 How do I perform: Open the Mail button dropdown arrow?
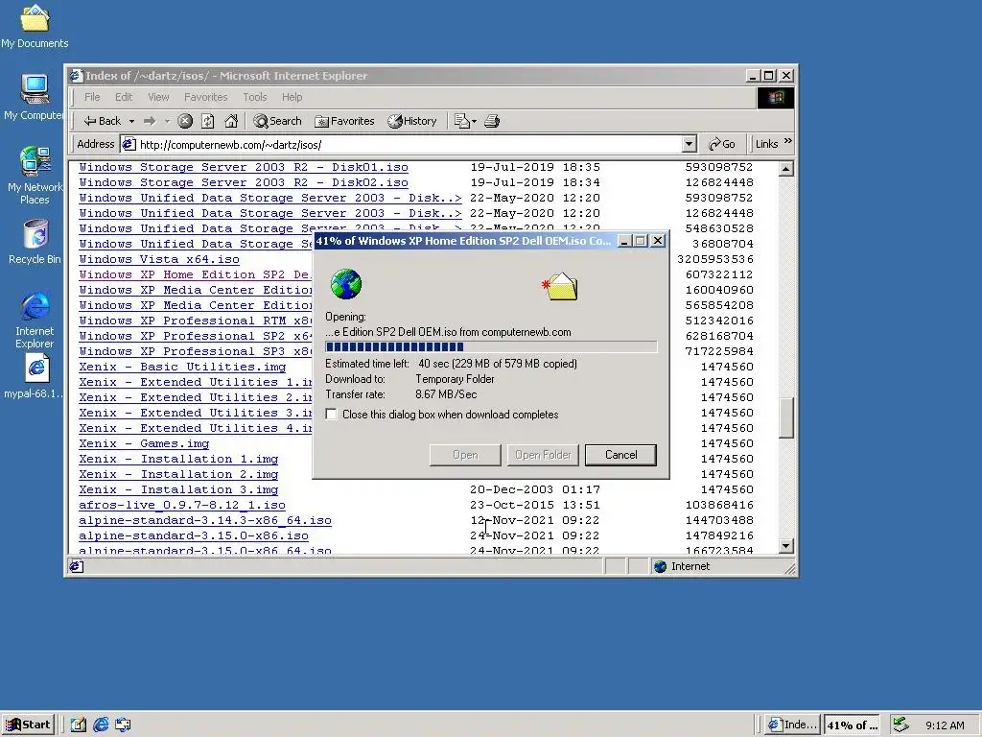(474, 121)
